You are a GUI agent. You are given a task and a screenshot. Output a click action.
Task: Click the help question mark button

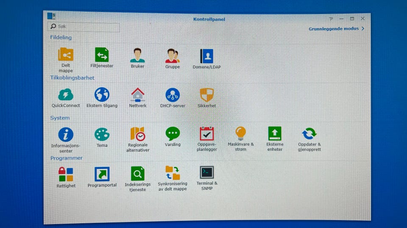331,19
